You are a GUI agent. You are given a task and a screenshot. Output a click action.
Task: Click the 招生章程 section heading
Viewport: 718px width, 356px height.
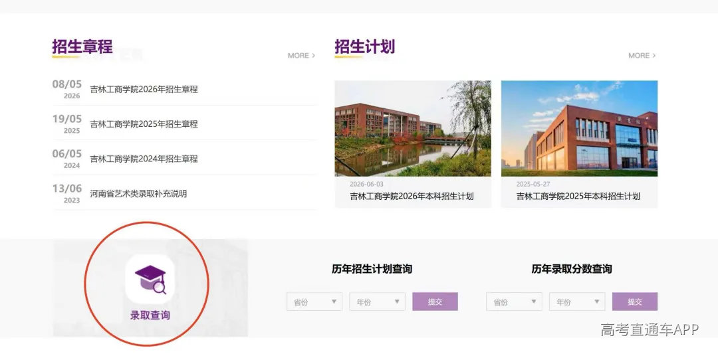pyautogui.click(x=82, y=46)
